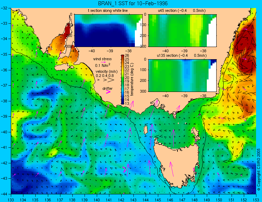
Task: Click the longitude axis label 146
Action: 170,200
